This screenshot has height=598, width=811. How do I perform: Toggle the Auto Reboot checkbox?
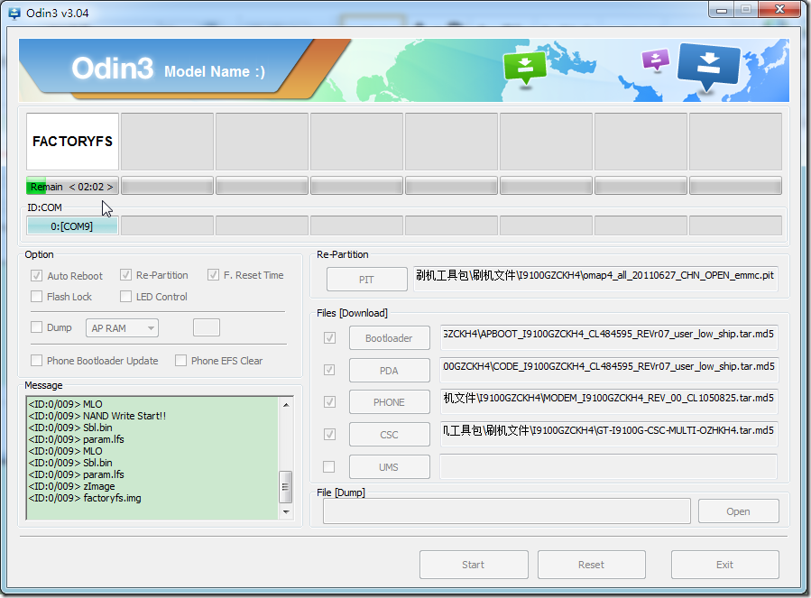click(36, 276)
